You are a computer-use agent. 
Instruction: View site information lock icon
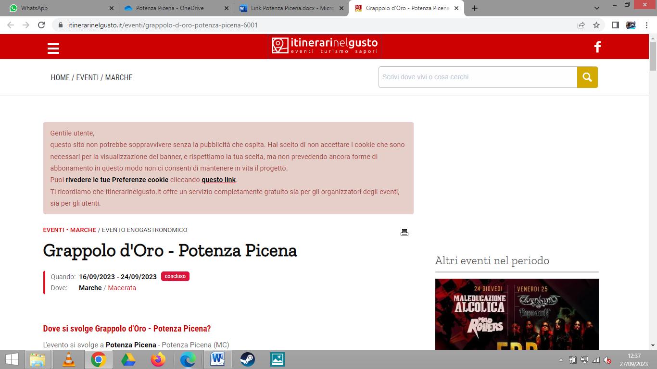(61, 25)
